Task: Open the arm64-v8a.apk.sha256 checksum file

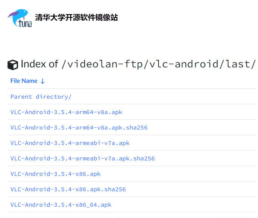Action: (79, 128)
